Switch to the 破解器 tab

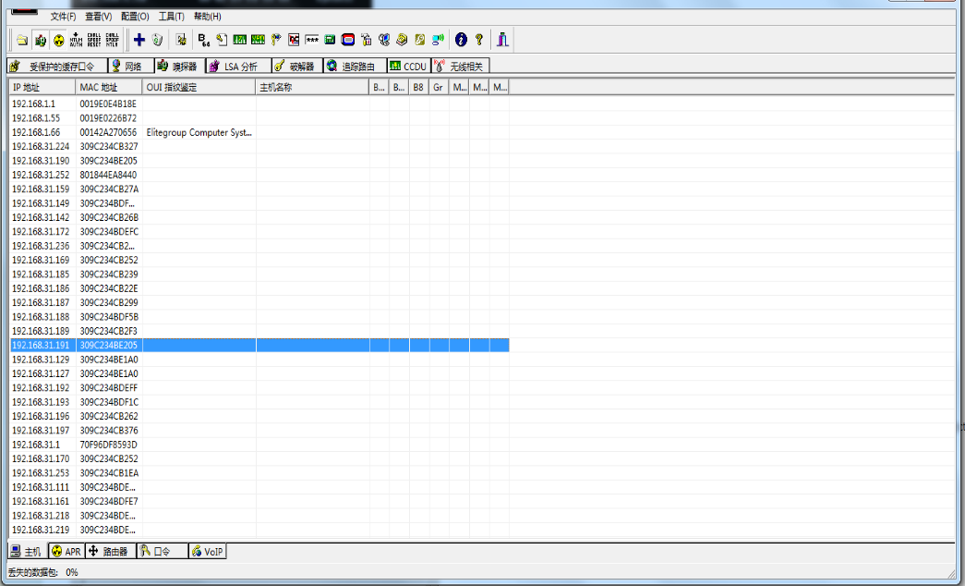(x=297, y=66)
